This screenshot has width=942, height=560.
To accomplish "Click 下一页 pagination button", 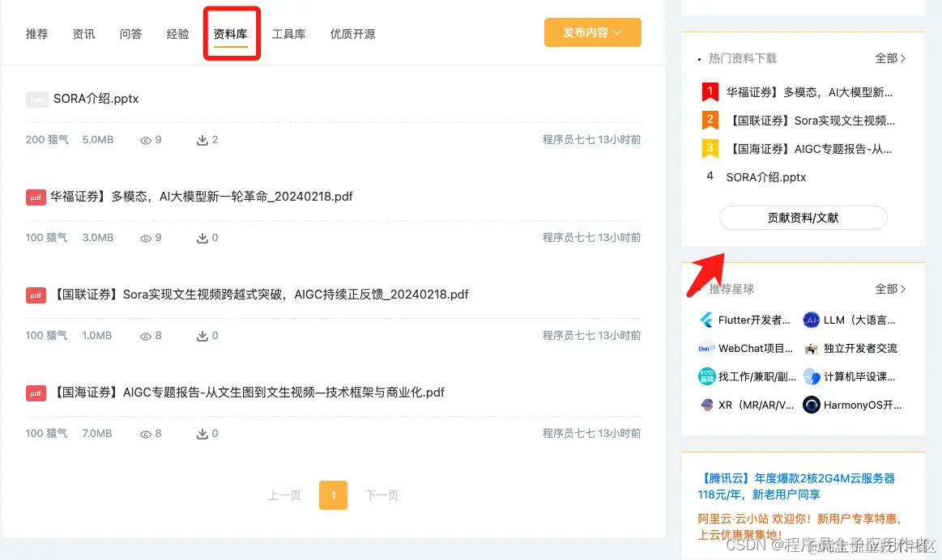I will coord(382,496).
